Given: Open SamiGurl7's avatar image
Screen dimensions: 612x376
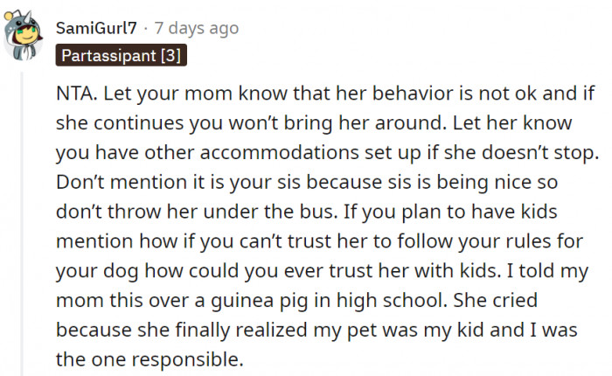Looking at the screenshot, I should pyautogui.click(x=23, y=36).
